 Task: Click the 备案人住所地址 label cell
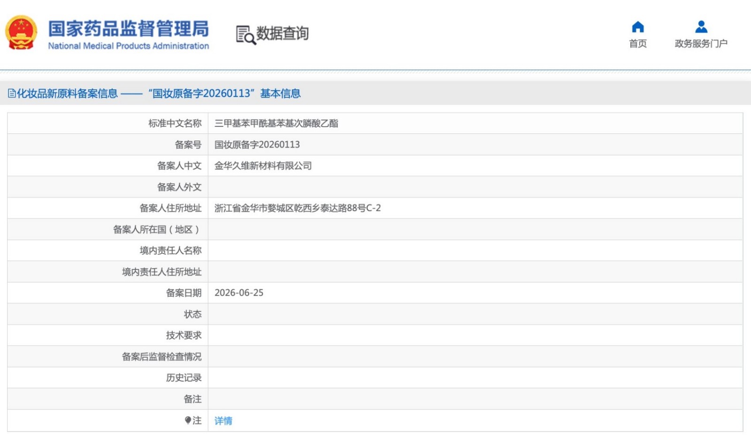point(108,208)
